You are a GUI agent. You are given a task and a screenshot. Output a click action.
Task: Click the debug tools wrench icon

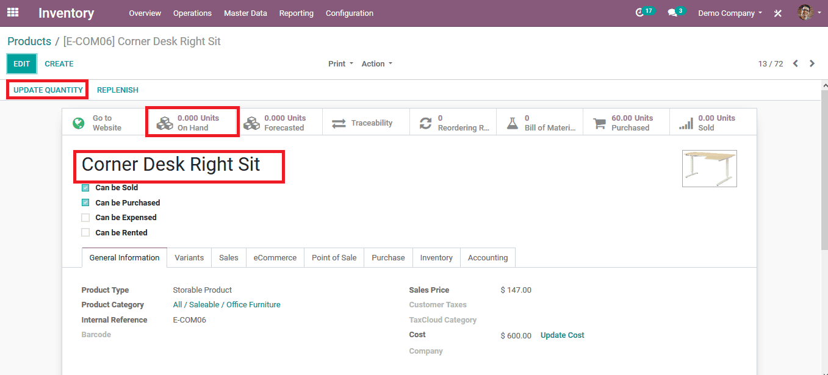[778, 13]
